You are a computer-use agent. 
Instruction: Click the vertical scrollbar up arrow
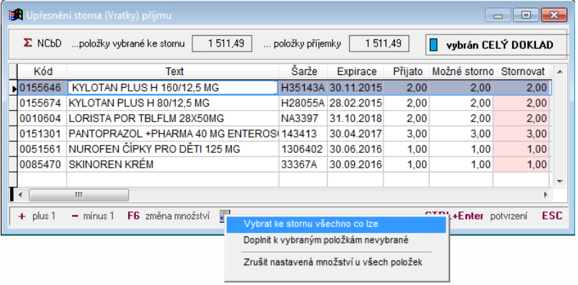coord(559,72)
